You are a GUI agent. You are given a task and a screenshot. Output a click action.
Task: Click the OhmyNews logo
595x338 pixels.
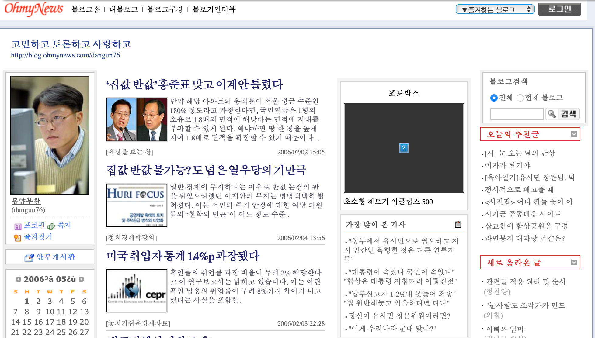coord(33,9)
